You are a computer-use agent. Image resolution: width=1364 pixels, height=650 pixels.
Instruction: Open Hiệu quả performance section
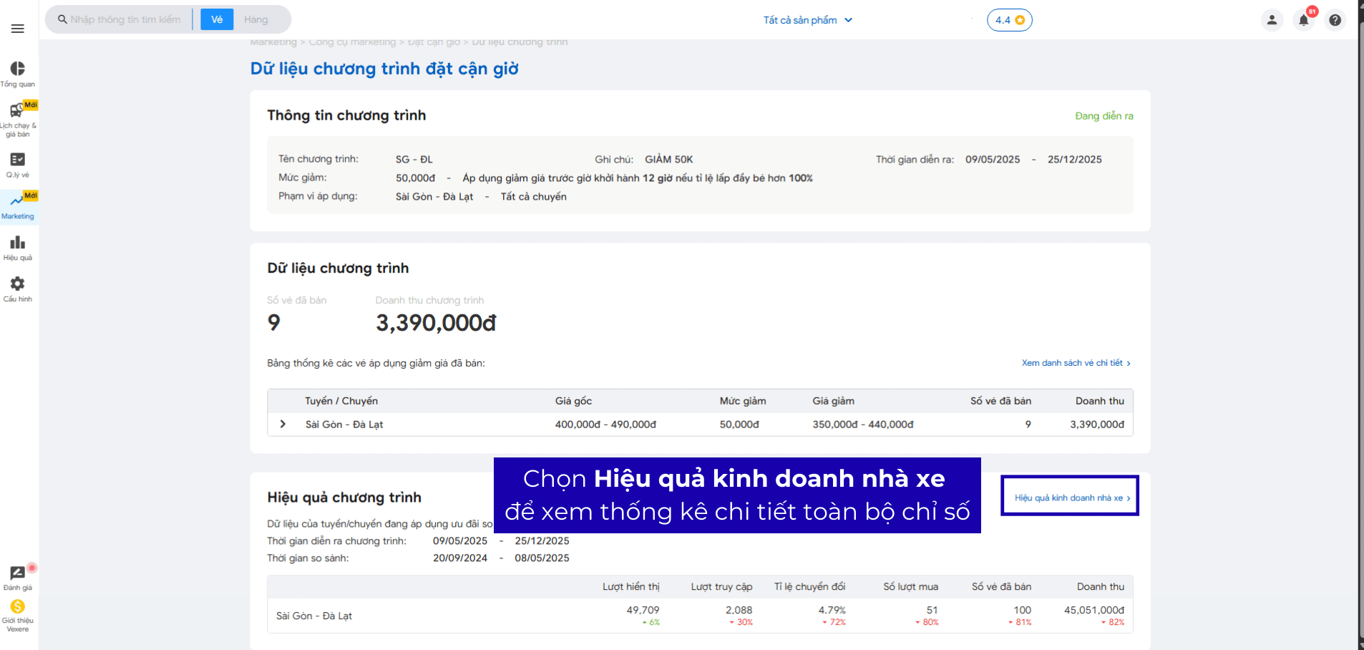point(18,248)
